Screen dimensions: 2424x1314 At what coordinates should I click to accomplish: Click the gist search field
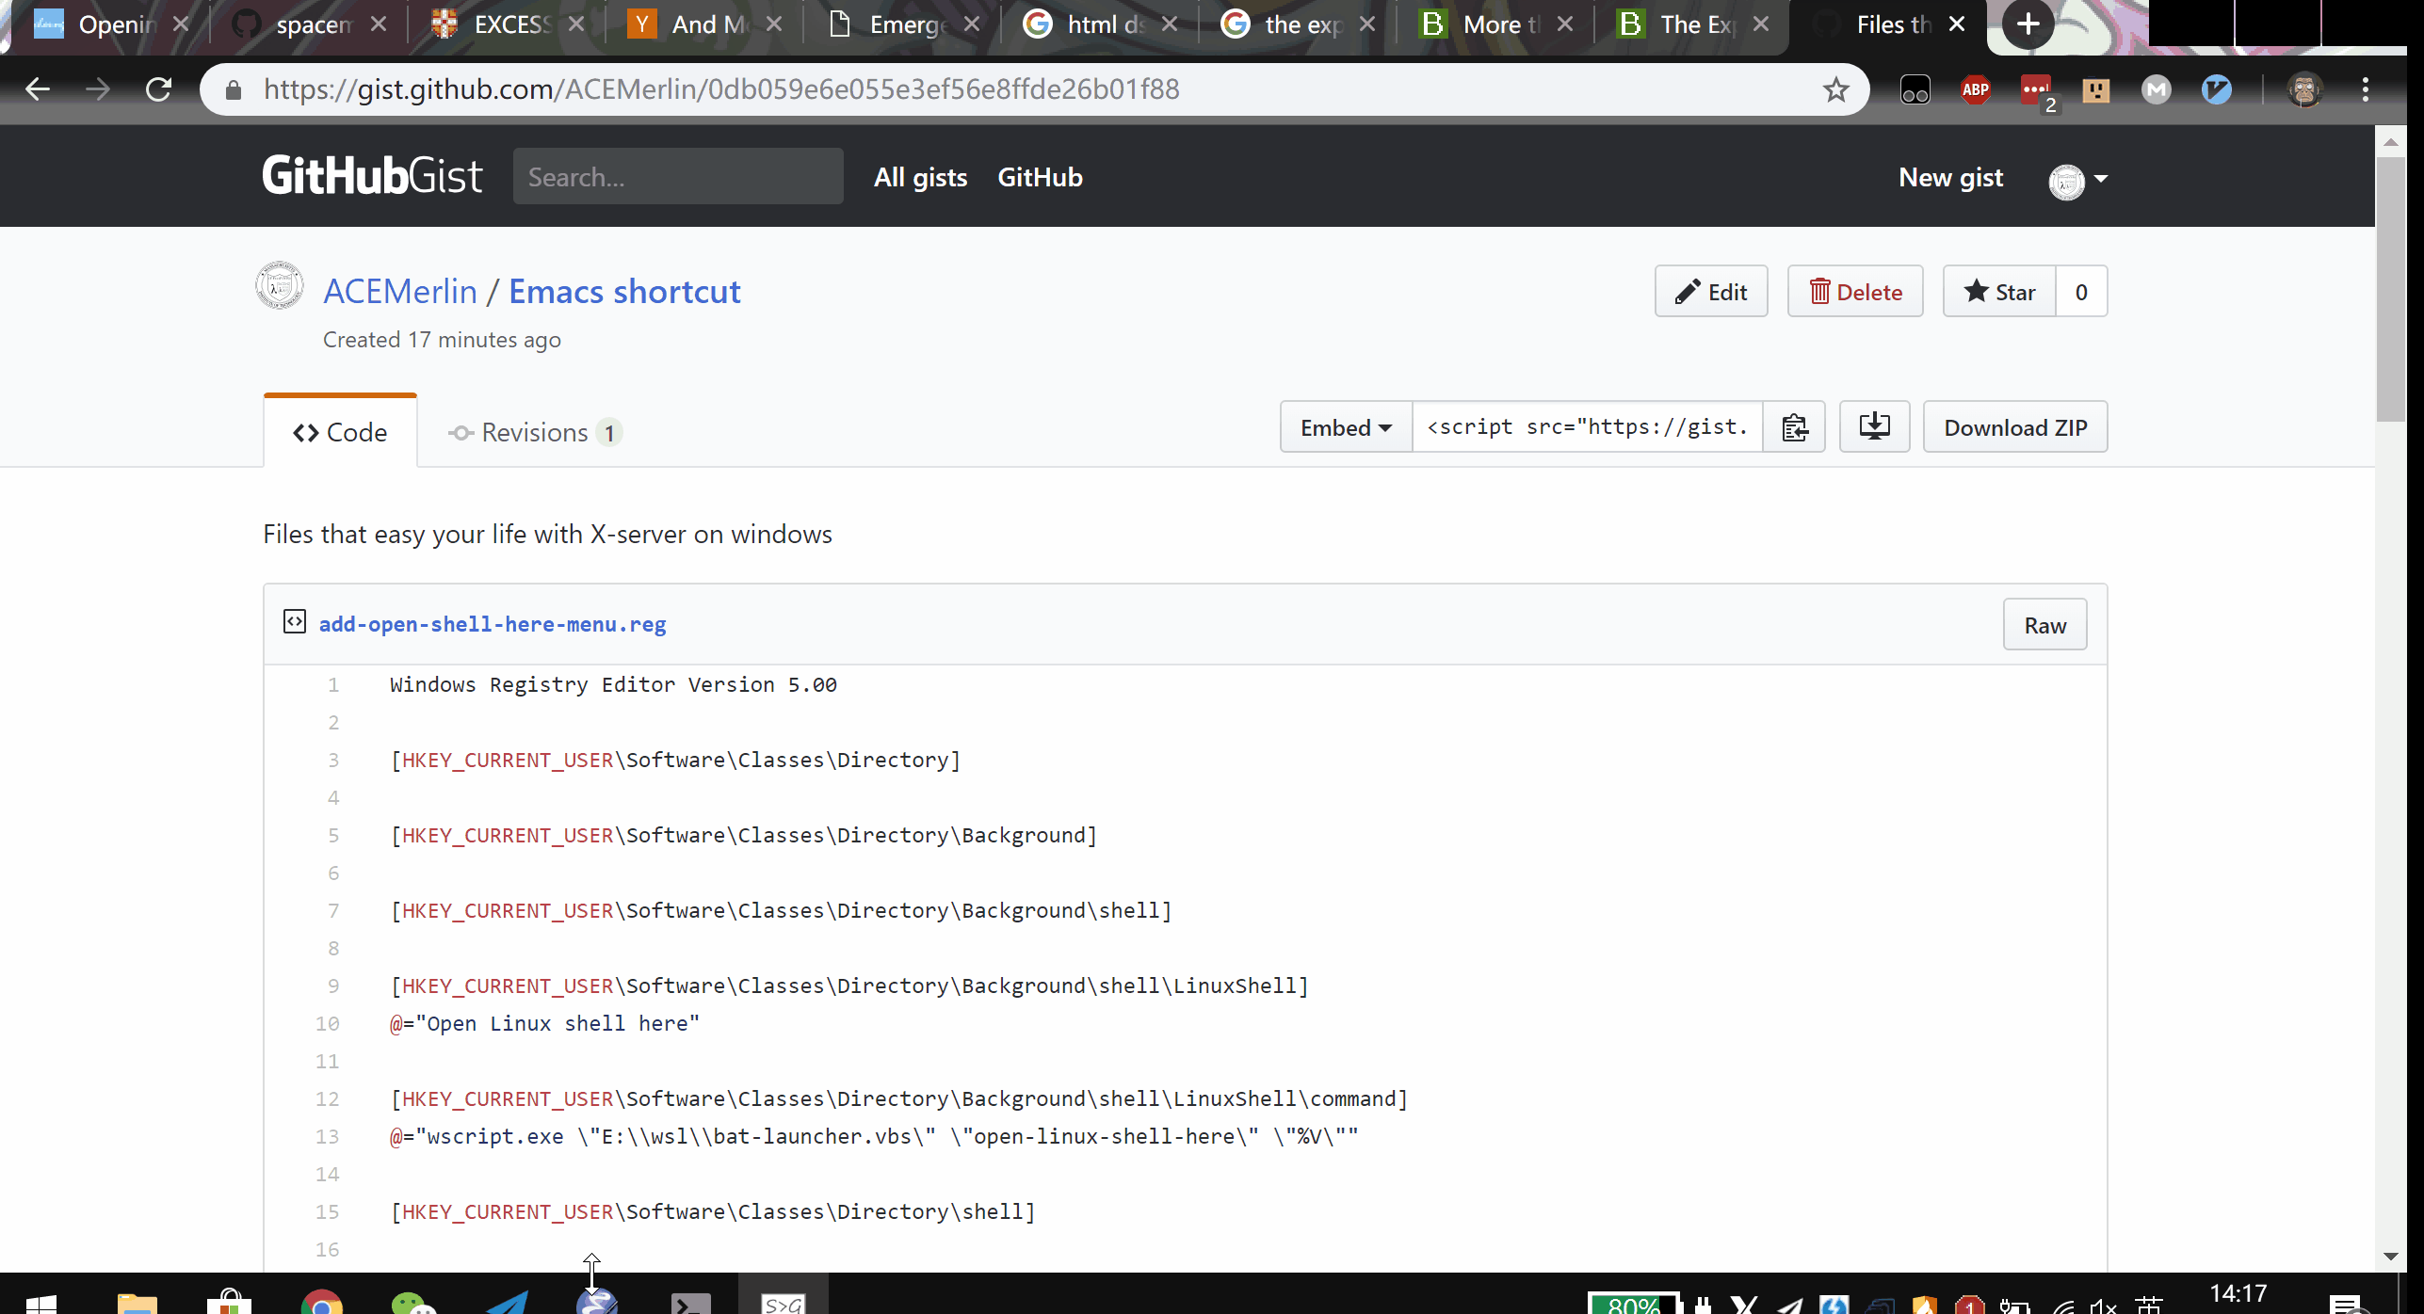[x=677, y=177]
